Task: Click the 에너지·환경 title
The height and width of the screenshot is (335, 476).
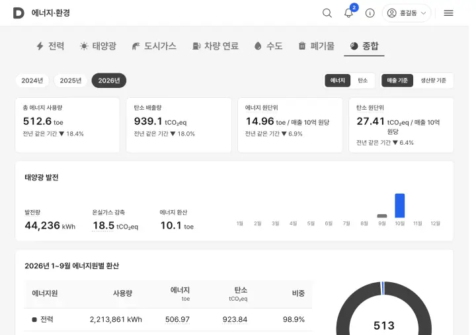Action: (51, 13)
